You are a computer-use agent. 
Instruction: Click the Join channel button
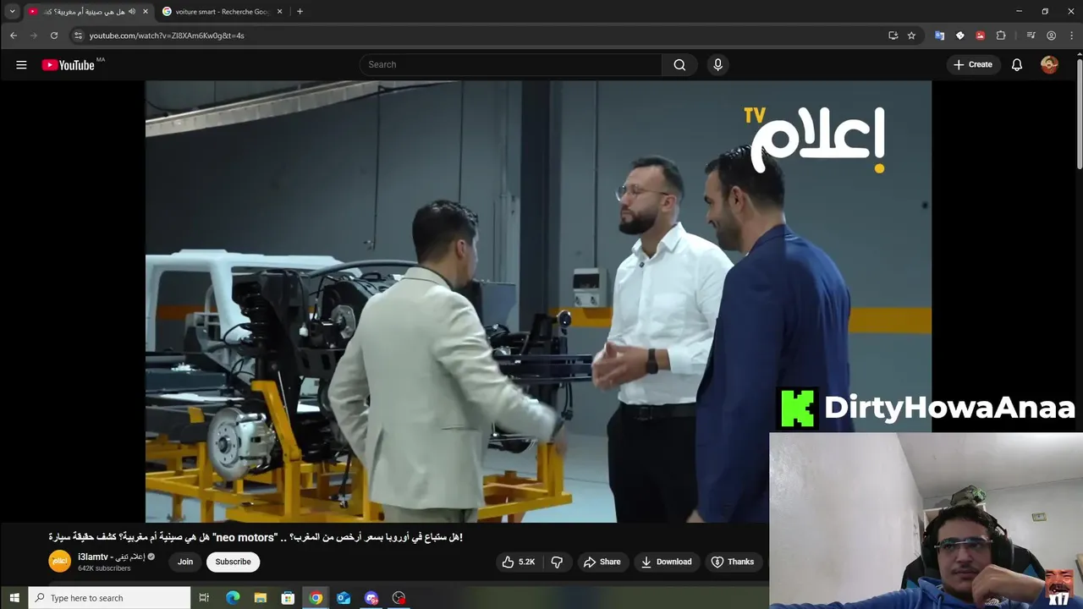point(185,562)
